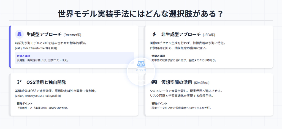The width and height of the screenshot is (282, 129).
Task: Click 戦略ポイント label in the OSS card
Action: click(25, 103)
